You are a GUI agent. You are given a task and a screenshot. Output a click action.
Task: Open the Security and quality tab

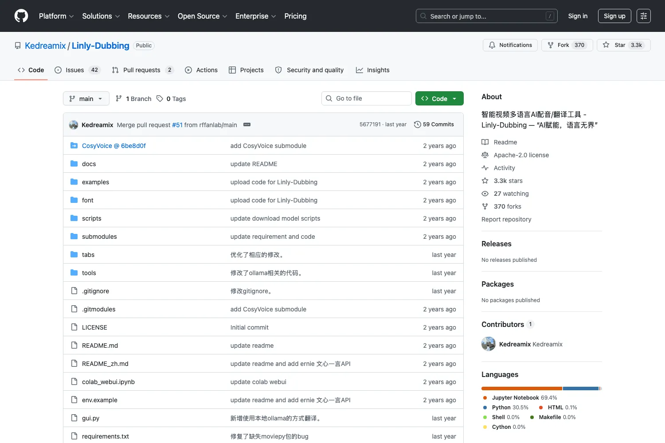pos(309,70)
